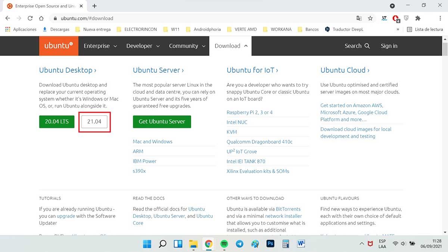Open Spotify from the taskbar
The width and height of the screenshot is (448, 252).
(x=224, y=244)
